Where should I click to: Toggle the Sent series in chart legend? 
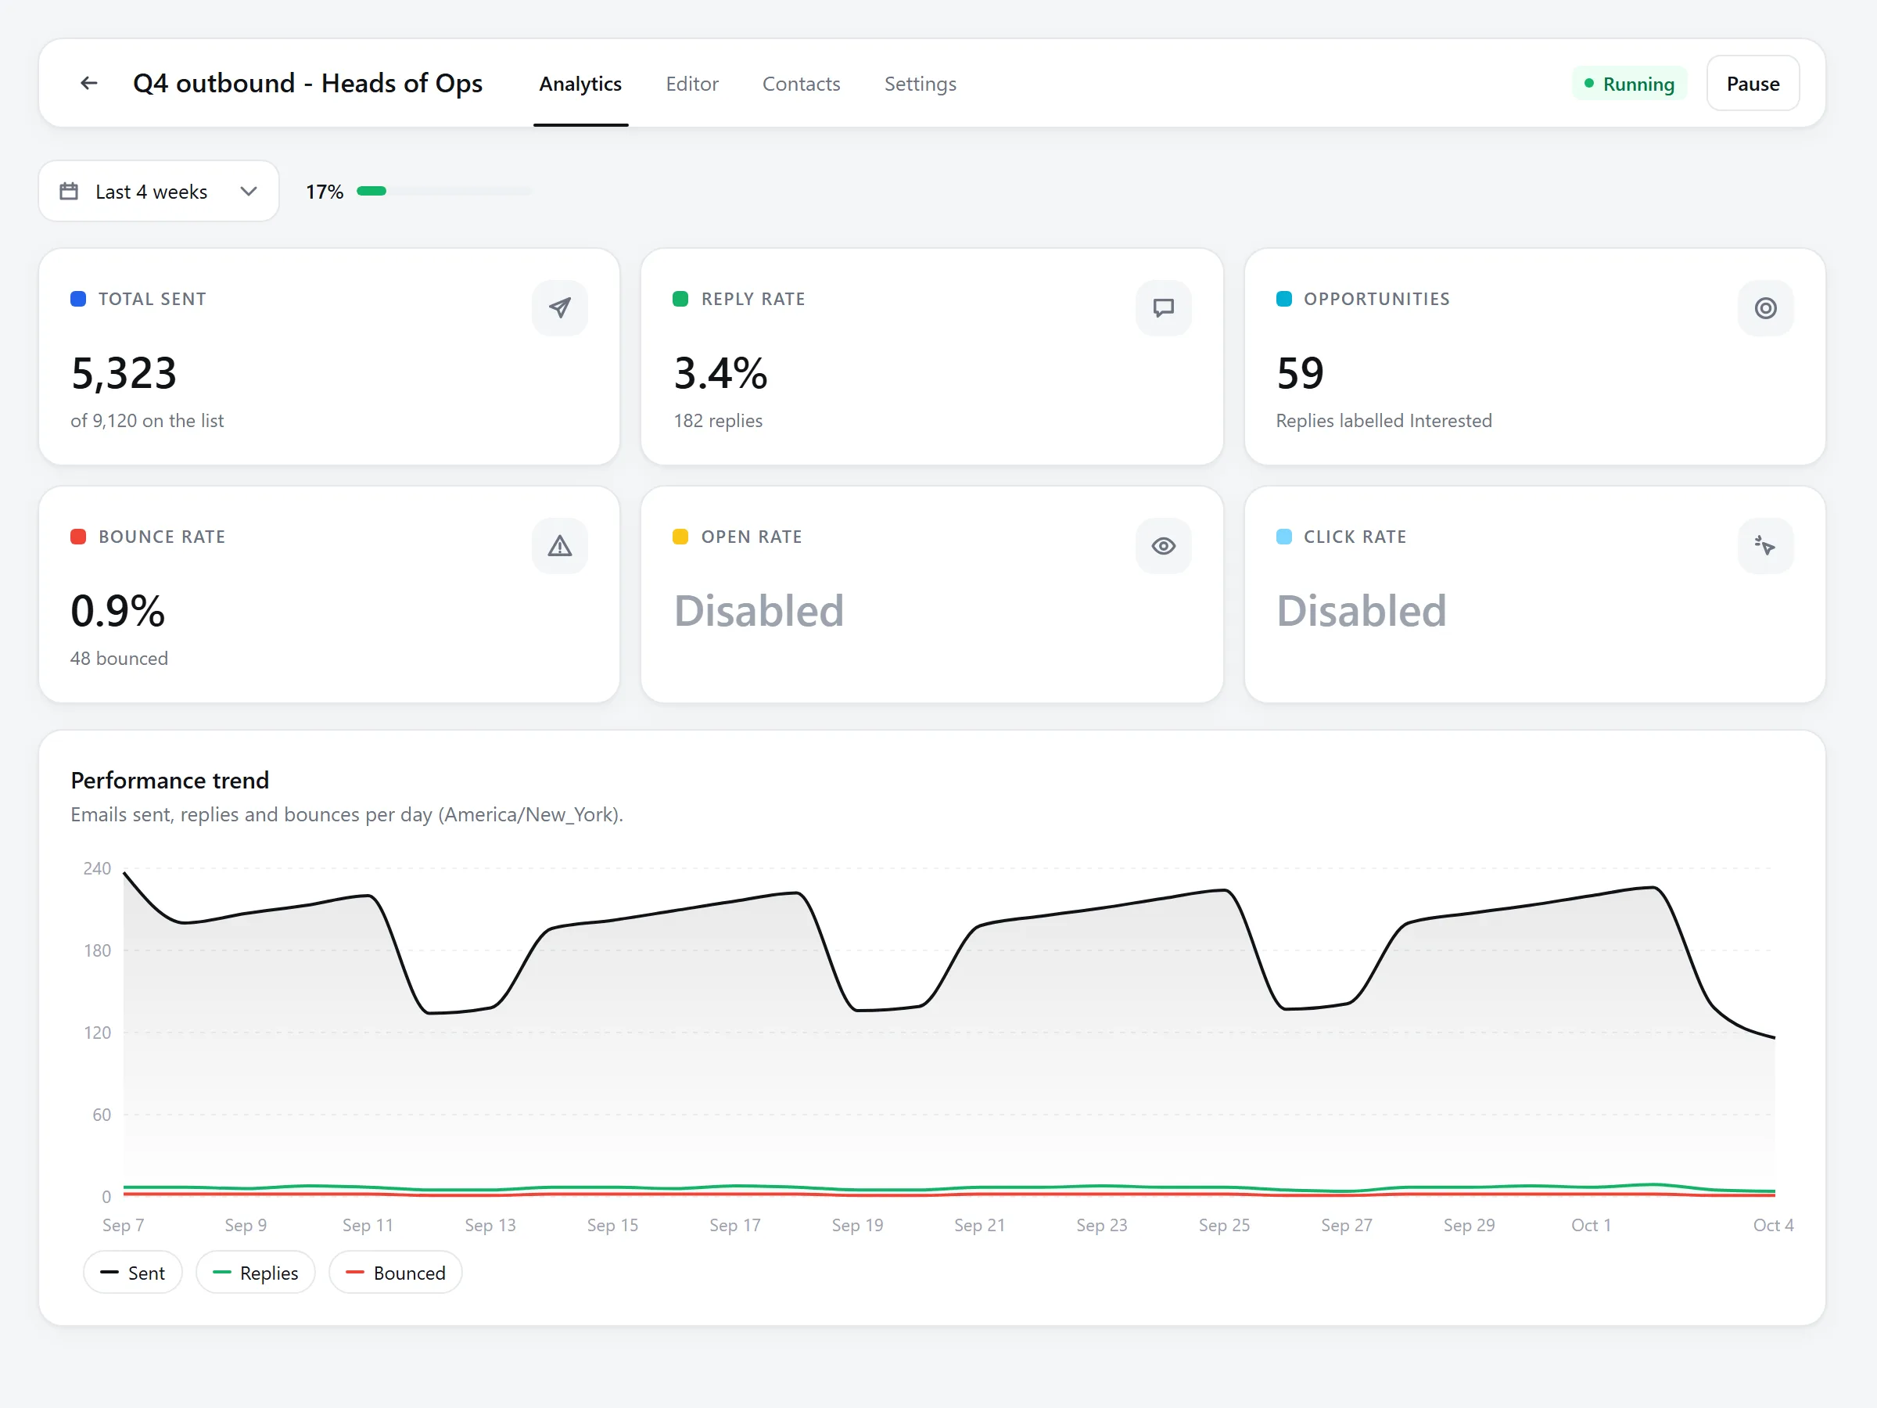click(132, 1272)
